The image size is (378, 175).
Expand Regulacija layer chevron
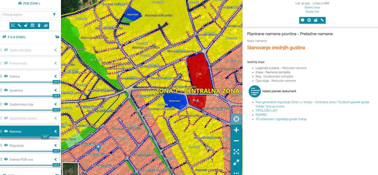[x=55, y=145]
